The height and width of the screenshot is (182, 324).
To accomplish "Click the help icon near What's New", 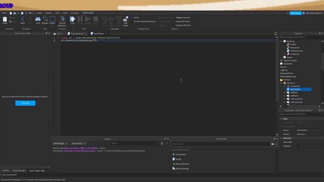I will pyautogui.click(x=304, y=13).
